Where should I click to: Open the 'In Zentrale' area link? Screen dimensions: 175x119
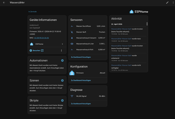pos(32,12)
